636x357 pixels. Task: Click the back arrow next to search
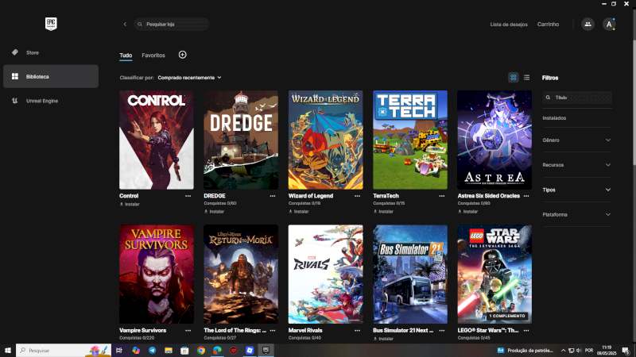pyautogui.click(x=125, y=25)
